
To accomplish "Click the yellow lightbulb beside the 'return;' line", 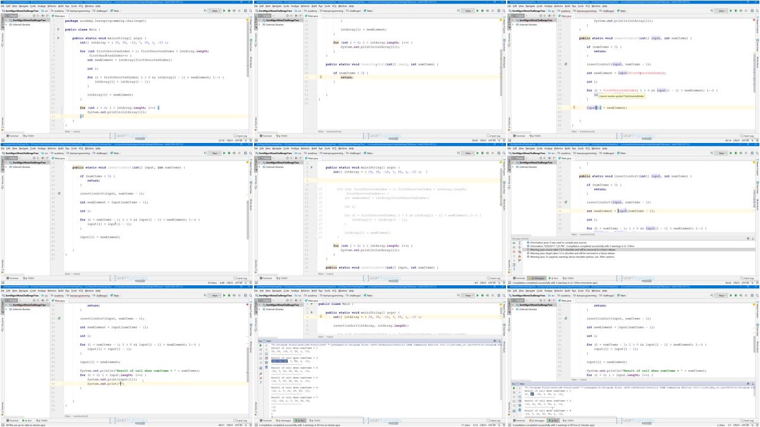I will click(x=320, y=77).
